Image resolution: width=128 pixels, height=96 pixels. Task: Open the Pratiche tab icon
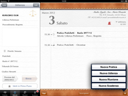click(x=5, y=93)
